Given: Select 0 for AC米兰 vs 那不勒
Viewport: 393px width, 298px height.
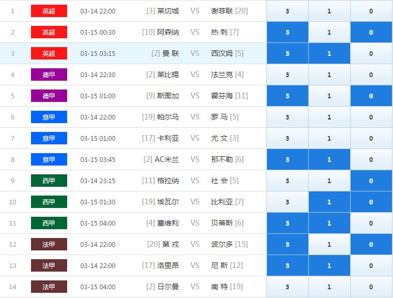Looking at the screenshot, I should click(371, 159).
